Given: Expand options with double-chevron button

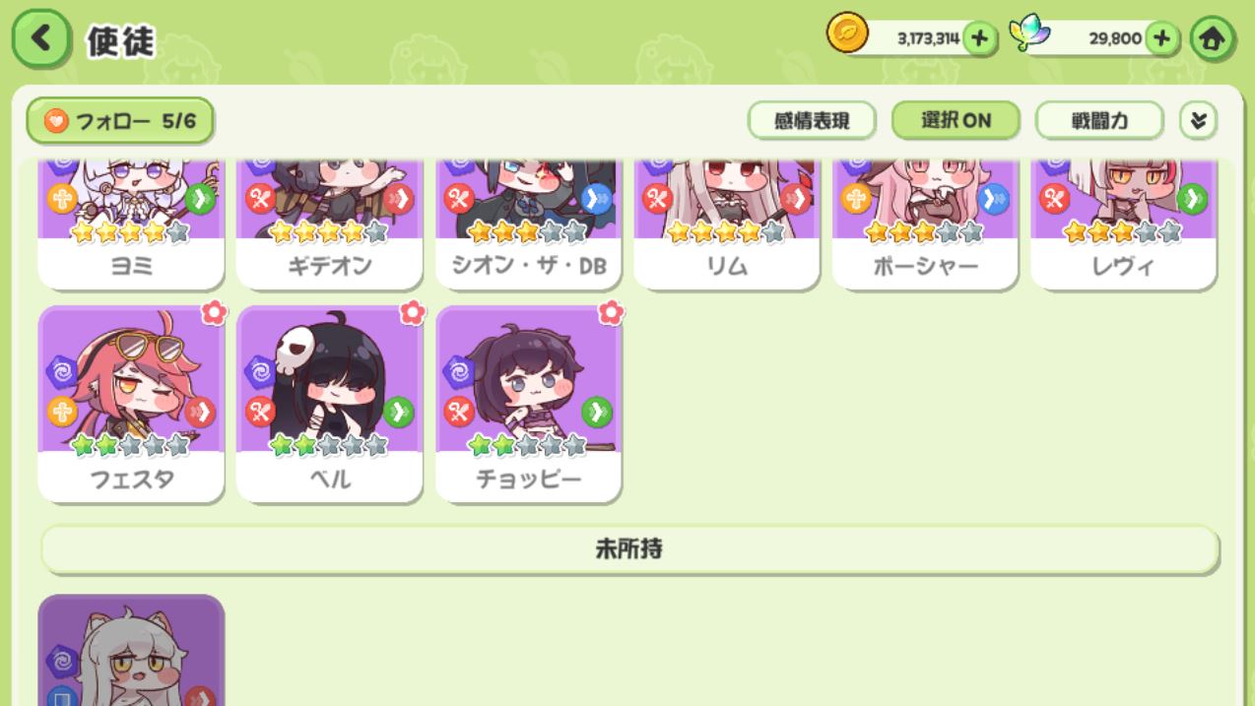Looking at the screenshot, I should (x=1198, y=121).
